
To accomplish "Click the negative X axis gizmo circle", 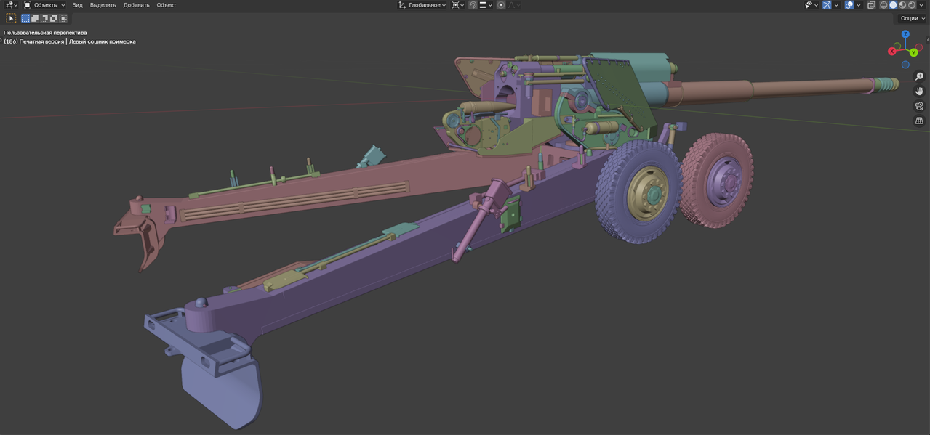I will (x=918, y=46).
